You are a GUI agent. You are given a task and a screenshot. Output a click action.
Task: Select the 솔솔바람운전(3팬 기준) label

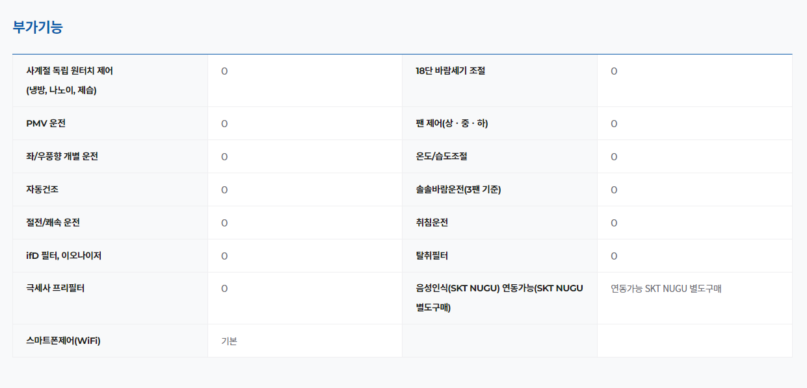click(458, 189)
